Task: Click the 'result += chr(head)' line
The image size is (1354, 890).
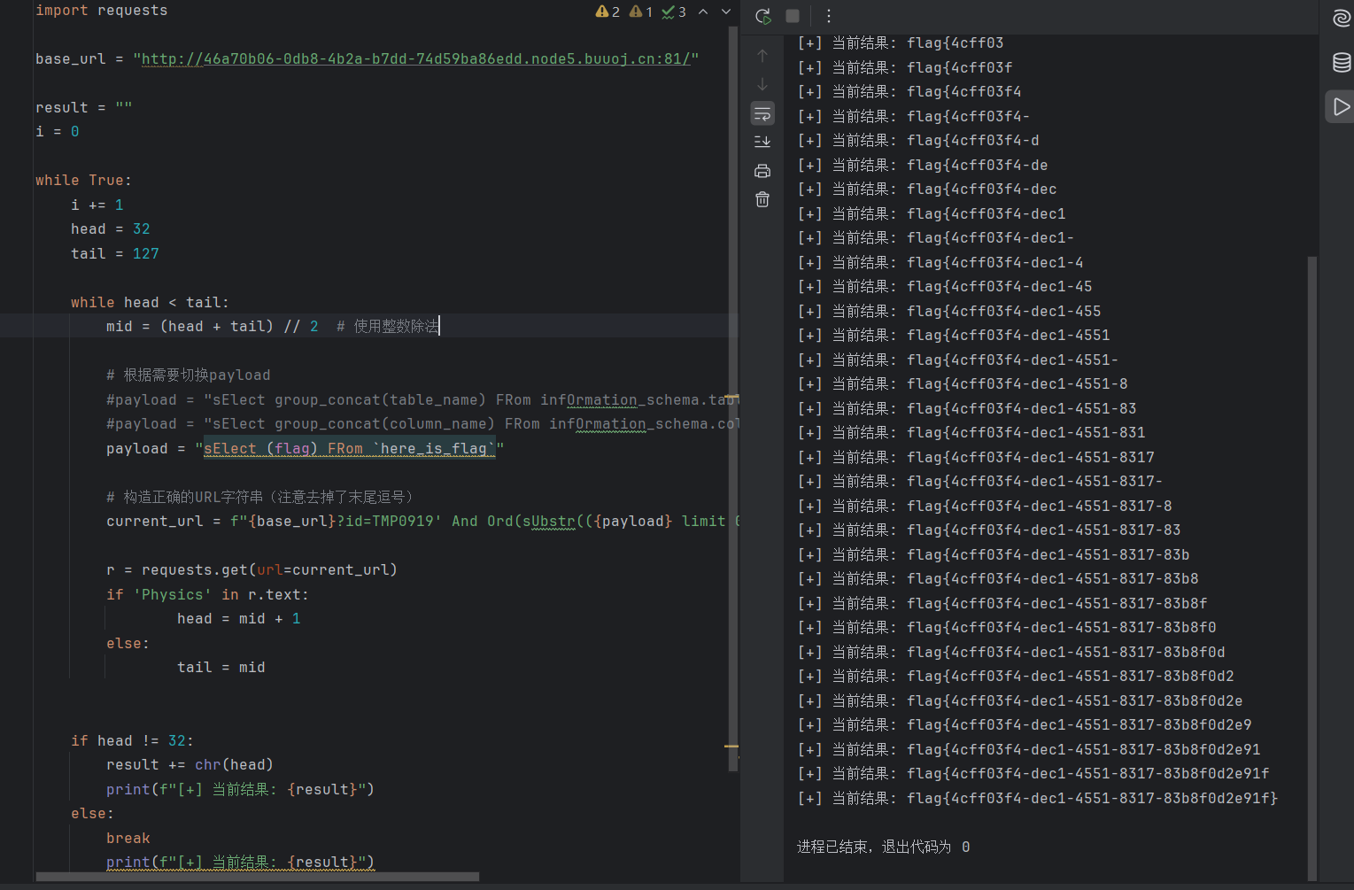Action: (190, 765)
